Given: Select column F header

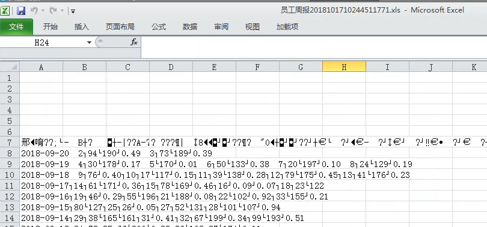Looking at the screenshot, I should (257, 67).
